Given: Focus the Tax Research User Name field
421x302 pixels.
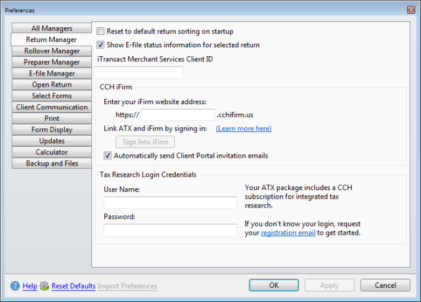Looking at the screenshot, I should [170, 203].
